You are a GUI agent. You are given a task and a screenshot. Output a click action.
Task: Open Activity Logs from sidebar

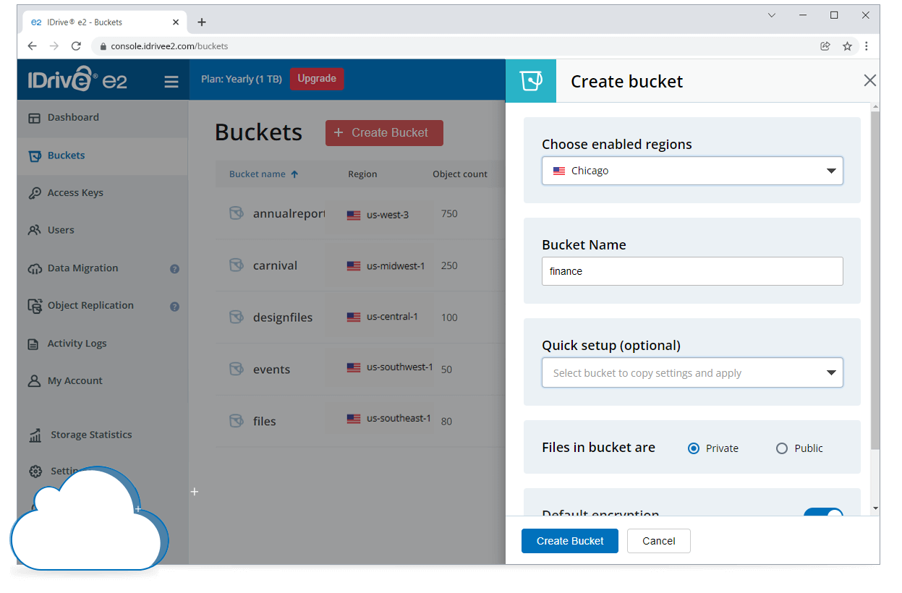77,344
